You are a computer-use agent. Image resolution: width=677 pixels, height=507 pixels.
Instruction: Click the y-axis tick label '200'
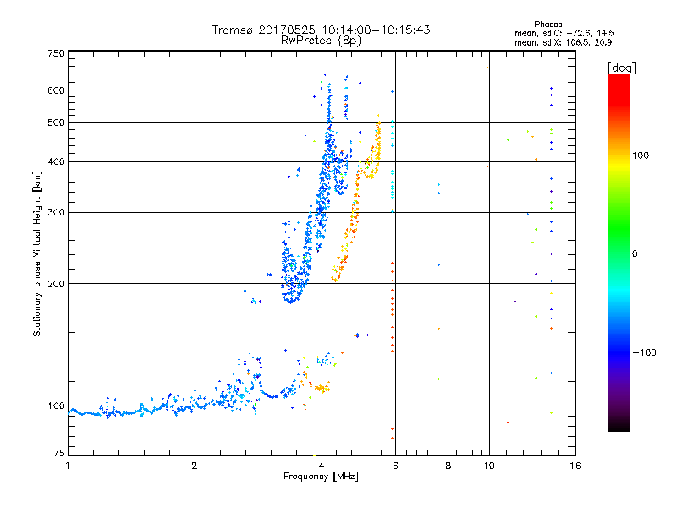coord(56,284)
